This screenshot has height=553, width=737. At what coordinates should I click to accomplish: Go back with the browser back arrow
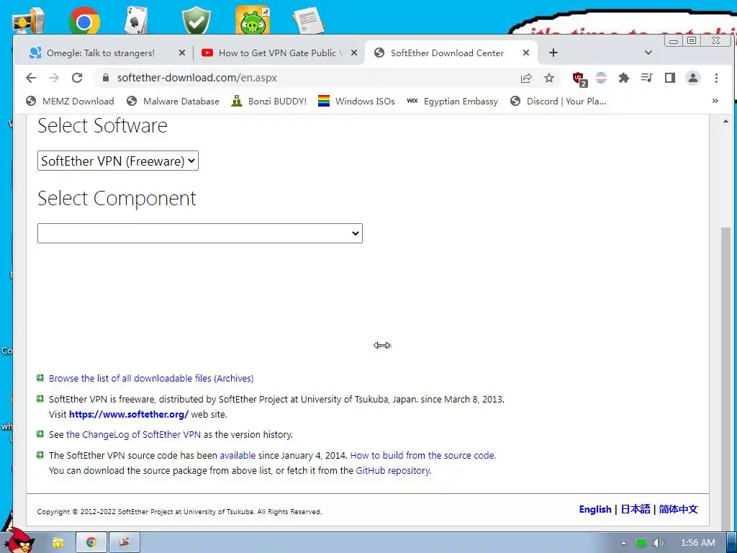point(31,78)
